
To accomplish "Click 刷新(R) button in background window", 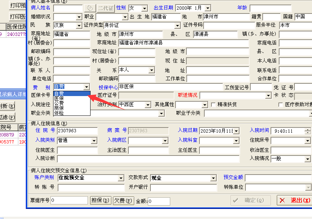I will click(x=7, y=106).
